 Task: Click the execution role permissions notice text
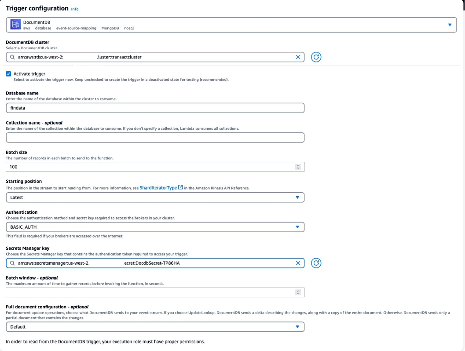pos(105,341)
